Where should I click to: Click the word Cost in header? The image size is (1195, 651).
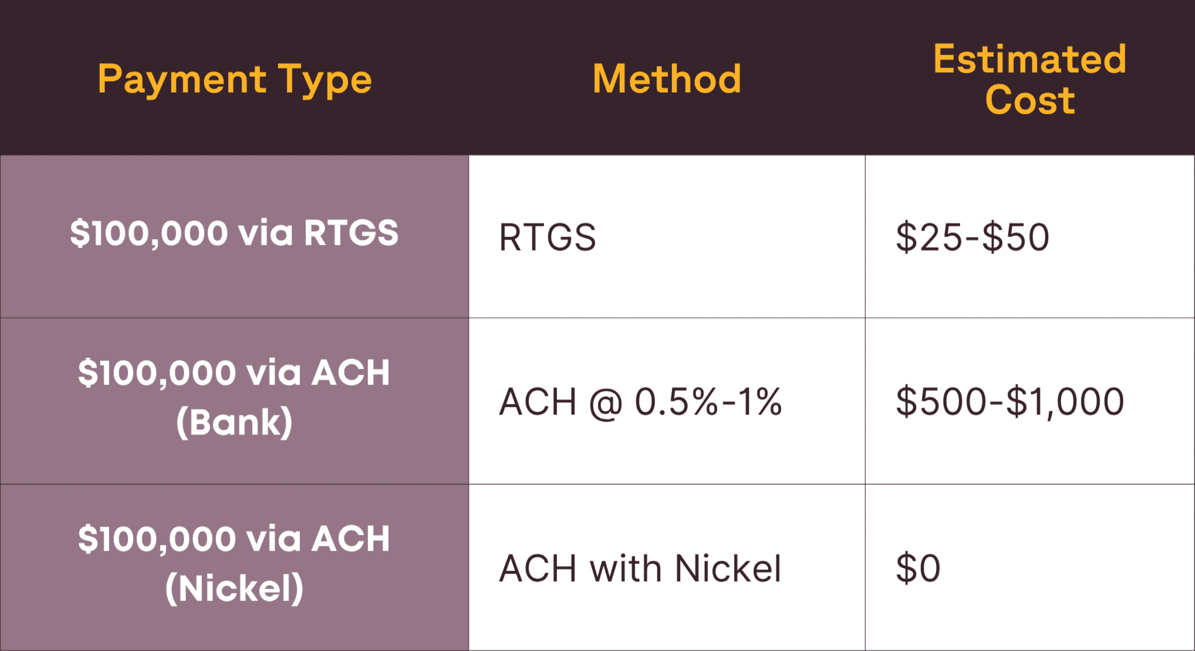pos(1030,100)
